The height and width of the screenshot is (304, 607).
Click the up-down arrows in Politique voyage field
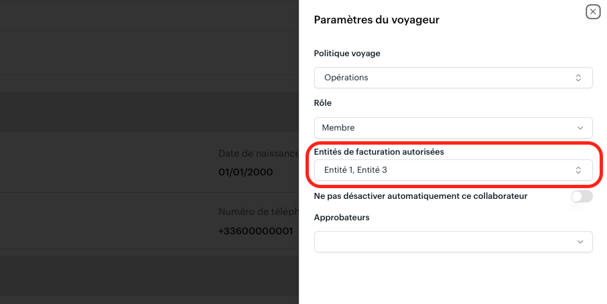(x=578, y=78)
